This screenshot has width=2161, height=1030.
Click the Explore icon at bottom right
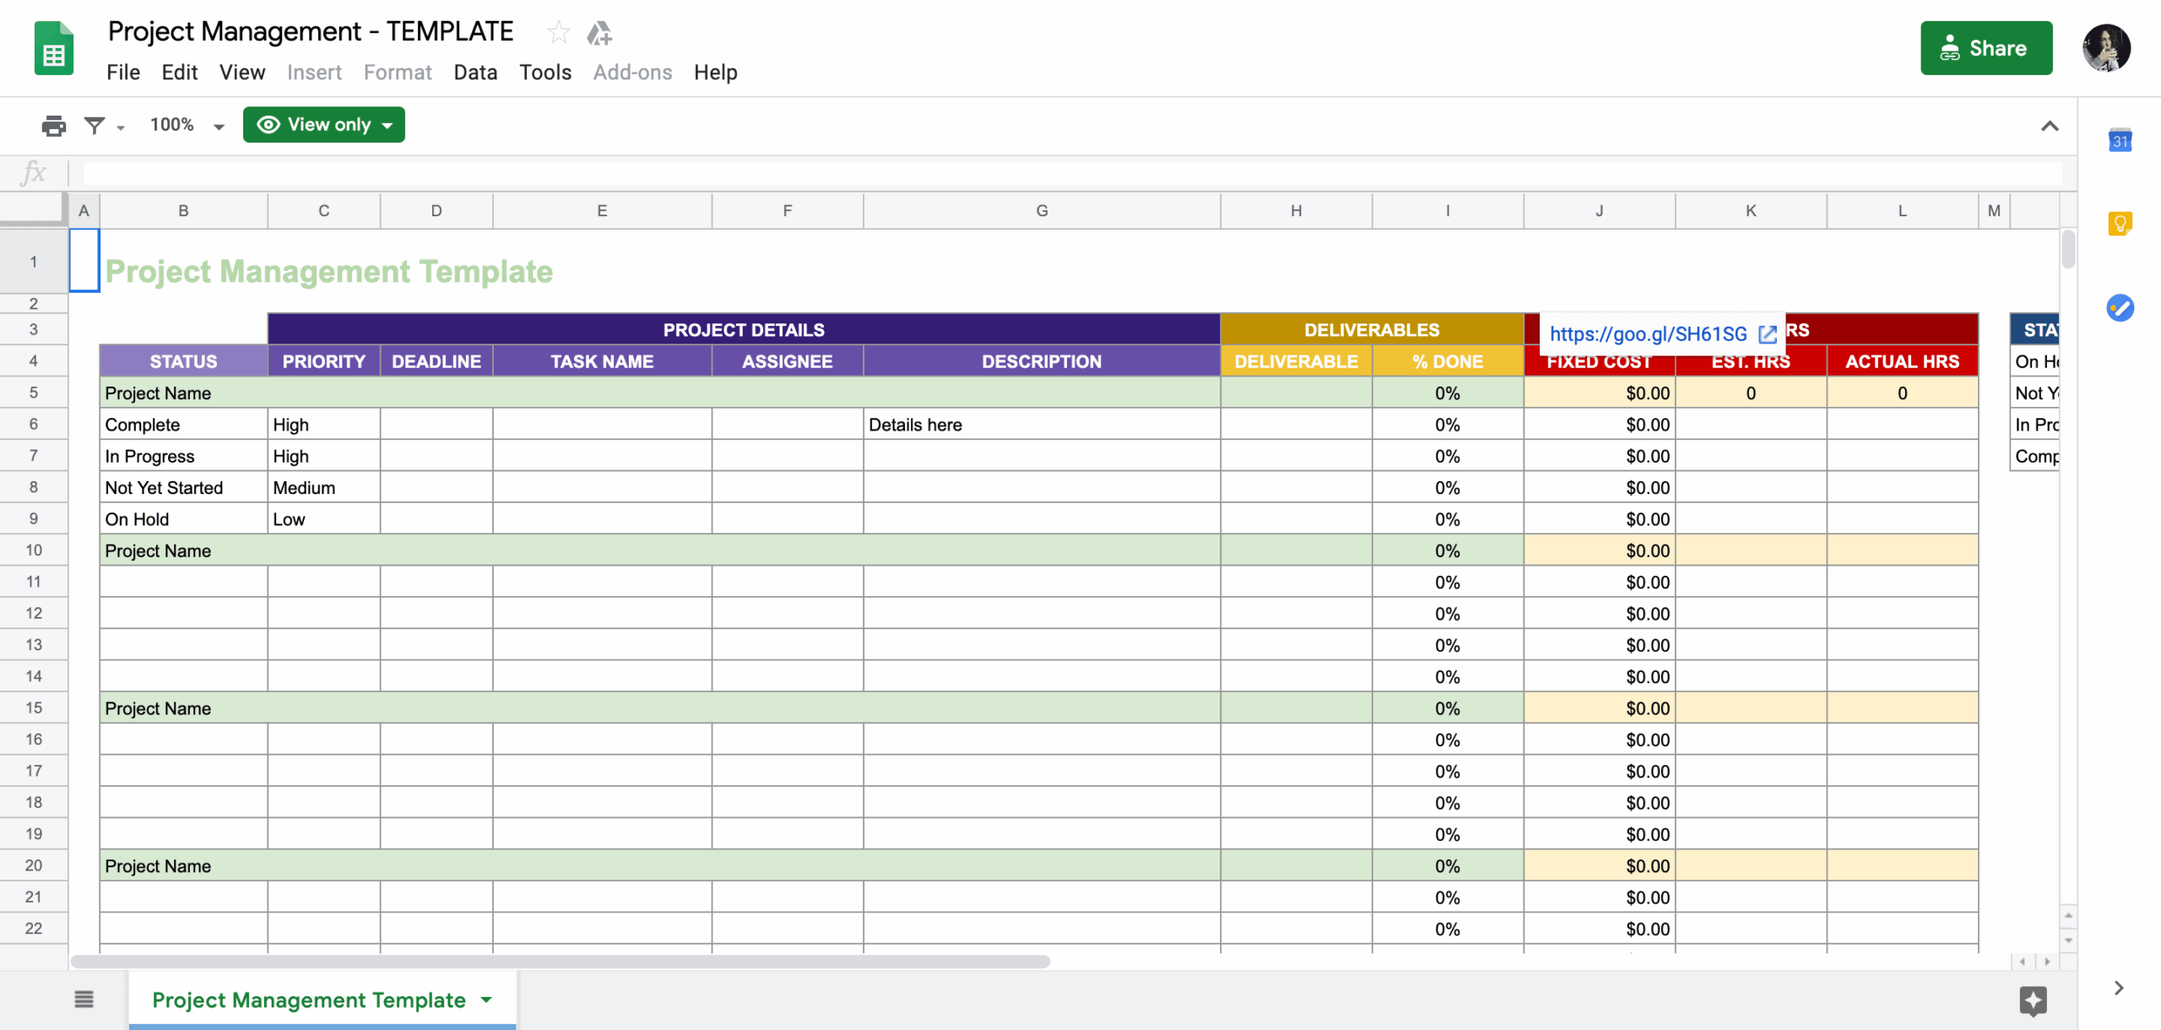pyautogui.click(x=2033, y=1001)
